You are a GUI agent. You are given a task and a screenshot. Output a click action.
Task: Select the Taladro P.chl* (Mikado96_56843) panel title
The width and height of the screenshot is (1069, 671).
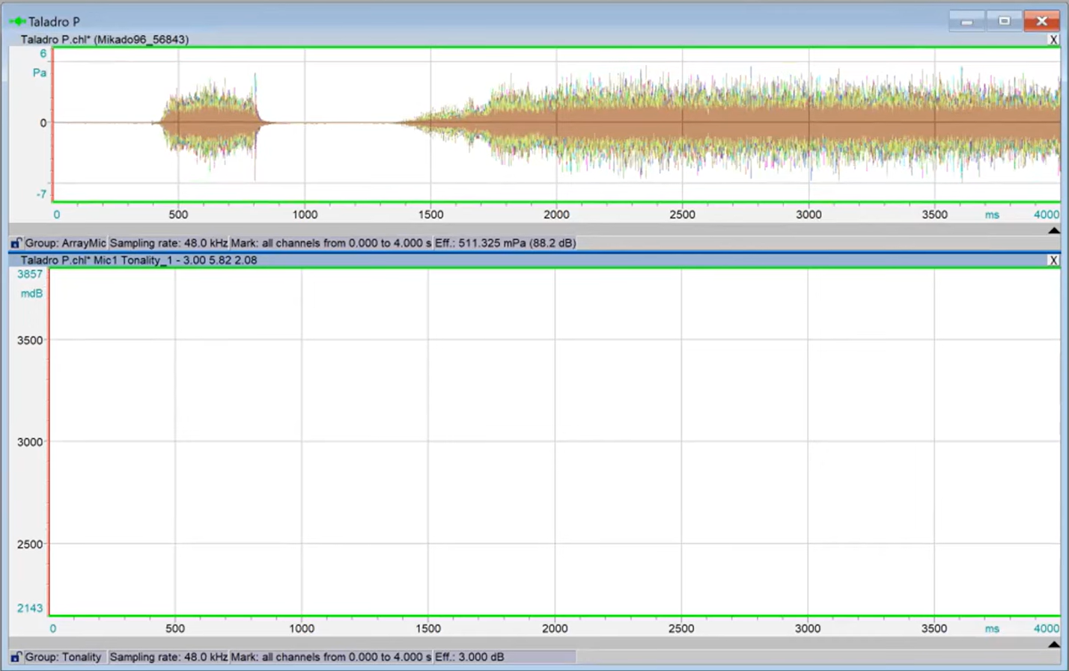105,40
